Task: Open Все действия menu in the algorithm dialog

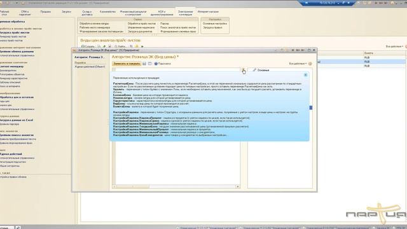Action: pyautogui.click(x=298, y=64)
